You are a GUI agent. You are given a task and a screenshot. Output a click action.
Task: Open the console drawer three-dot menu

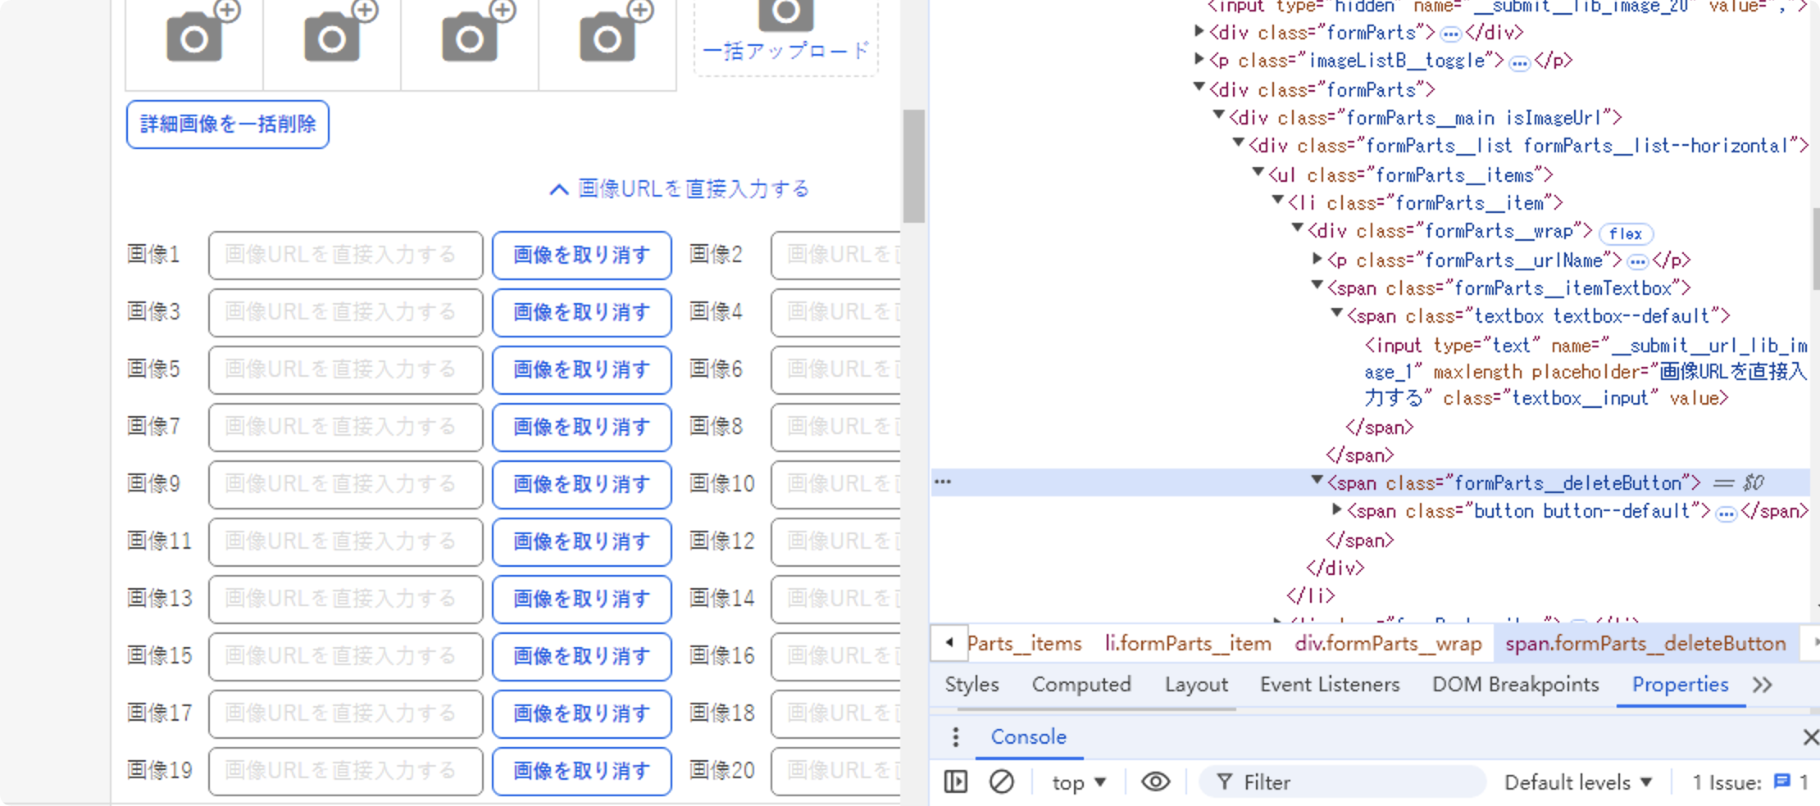[955, 737]
